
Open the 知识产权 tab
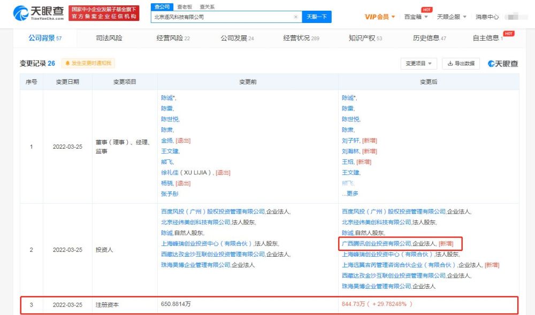(x=365, y=38)
